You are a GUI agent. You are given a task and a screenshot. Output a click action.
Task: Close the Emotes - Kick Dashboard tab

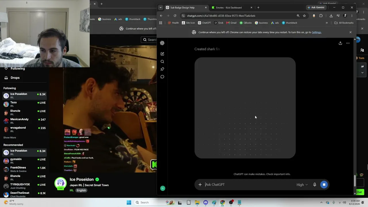pos(251,7)
